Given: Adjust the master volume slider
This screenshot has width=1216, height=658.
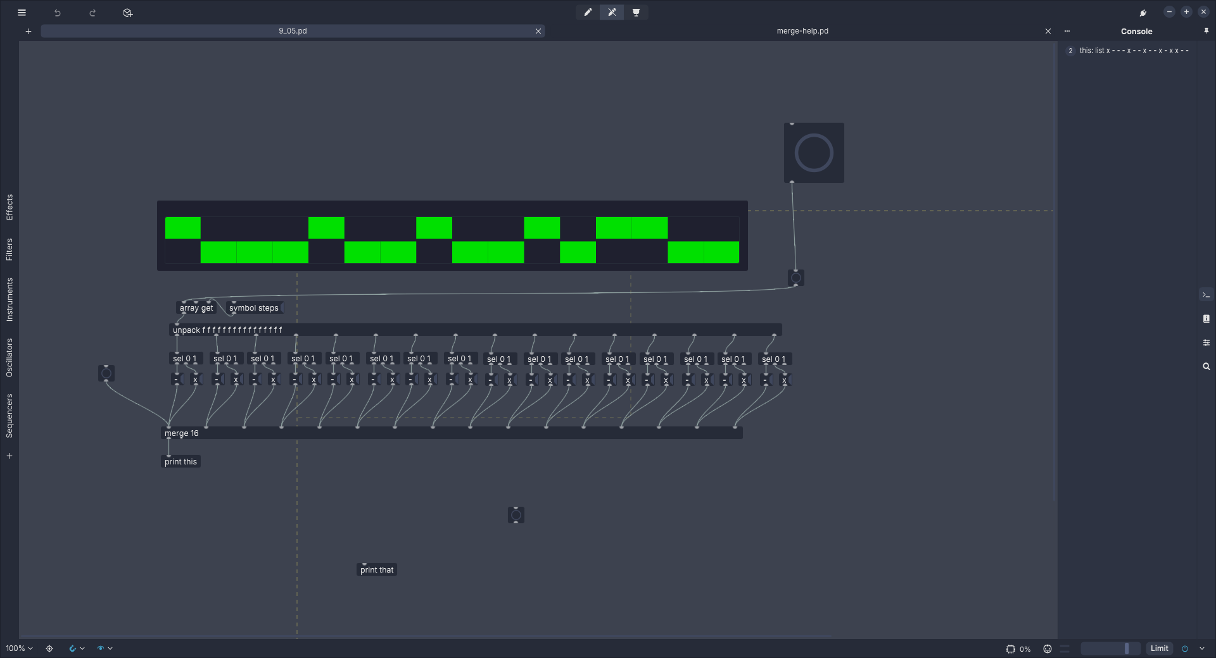Looking at the screenshot, I should (x=1110, y=649).
